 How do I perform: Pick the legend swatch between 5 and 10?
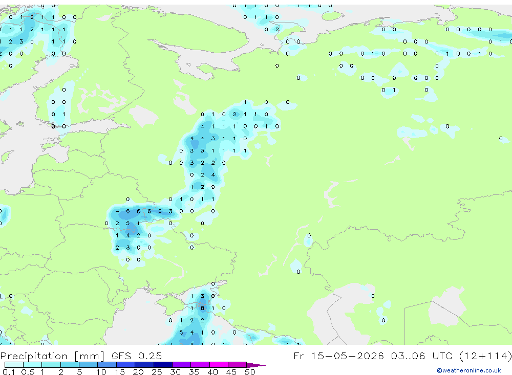tap(88, 365)
